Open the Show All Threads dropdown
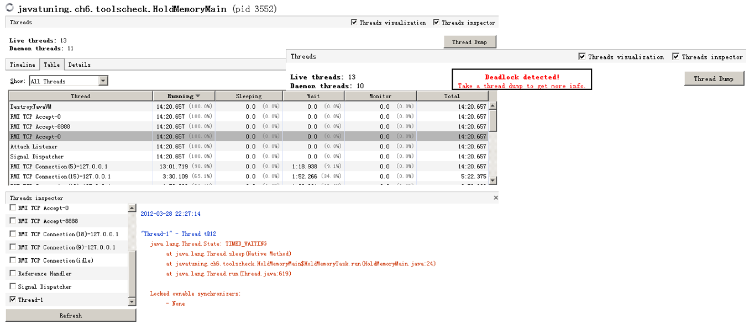Image resolution: width=749 pixels, height=330 pixels. click(103, 81)
